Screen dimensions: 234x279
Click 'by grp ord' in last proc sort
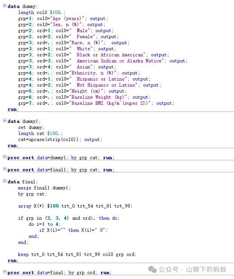pos(82,273)
